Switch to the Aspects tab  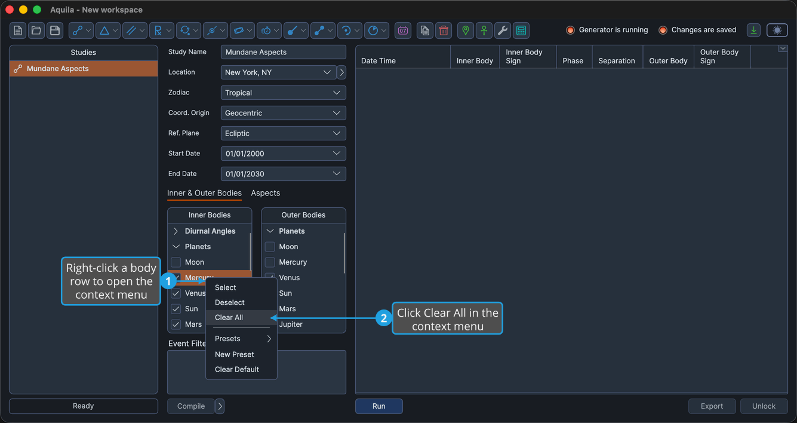click(266, 193)
